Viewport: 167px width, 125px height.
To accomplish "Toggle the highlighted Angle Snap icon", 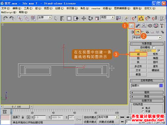I will (141, 18).
